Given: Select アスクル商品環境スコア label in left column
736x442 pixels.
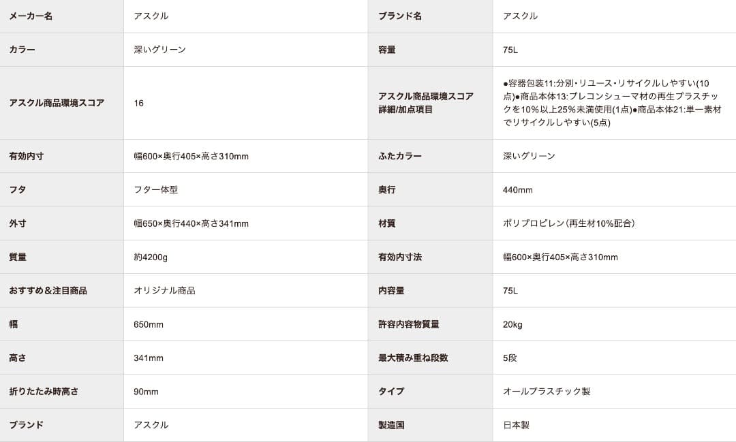Looking at the screenshot, I should pyautogui.click(x=57, y=103).
